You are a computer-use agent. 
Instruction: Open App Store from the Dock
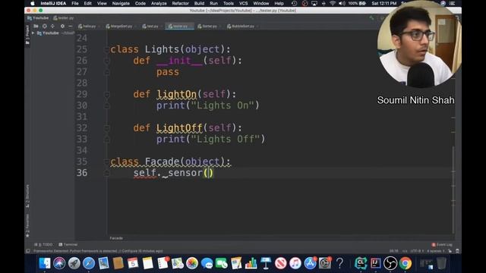point(311,263)
